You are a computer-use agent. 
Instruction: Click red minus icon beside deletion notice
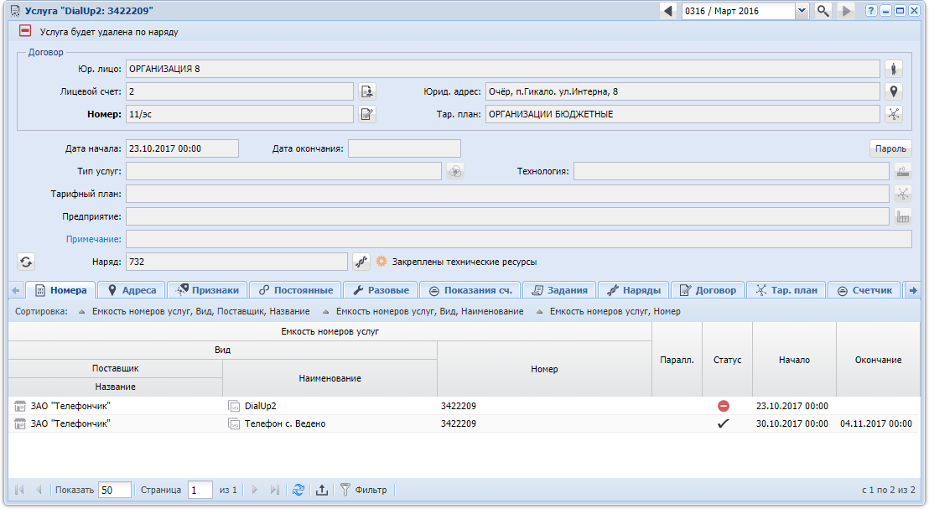[25, 31]
